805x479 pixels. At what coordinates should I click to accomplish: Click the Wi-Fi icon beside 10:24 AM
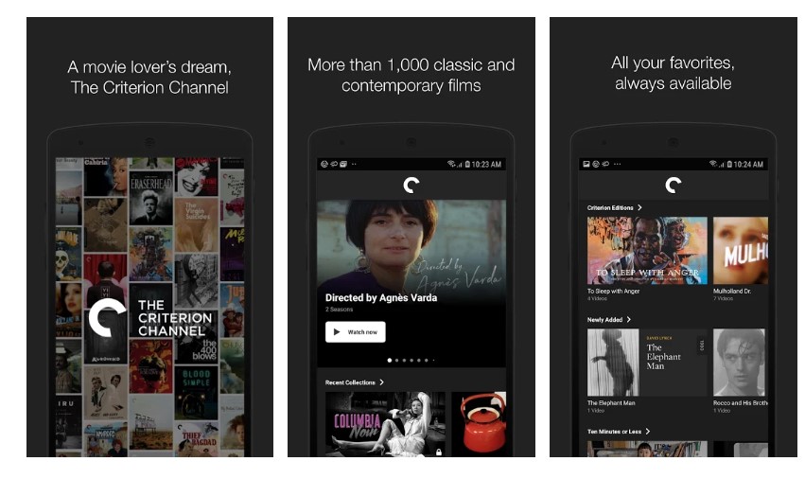tap(713, 164)
